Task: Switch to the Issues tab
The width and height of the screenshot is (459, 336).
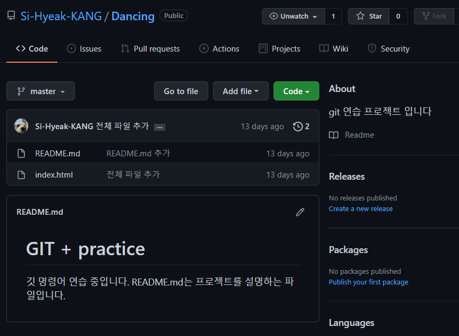Action: pos(84,48)
